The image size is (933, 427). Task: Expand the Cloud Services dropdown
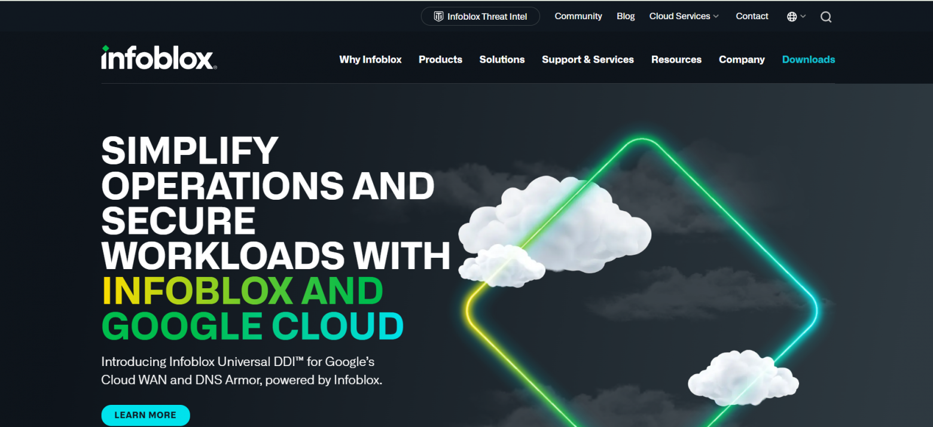(x=684, y=16)
